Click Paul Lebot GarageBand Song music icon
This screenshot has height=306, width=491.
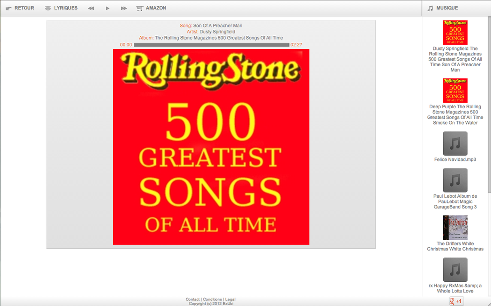point(455,180)
